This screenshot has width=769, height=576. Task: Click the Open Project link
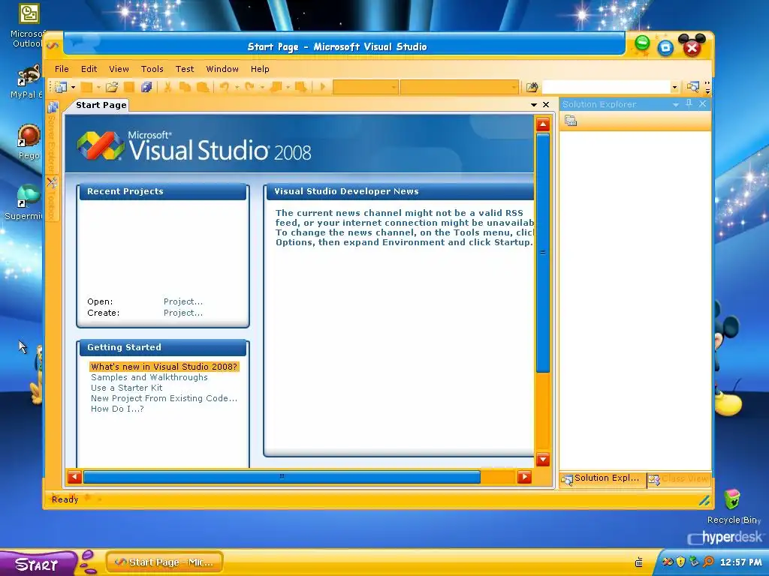coord(183,301)
